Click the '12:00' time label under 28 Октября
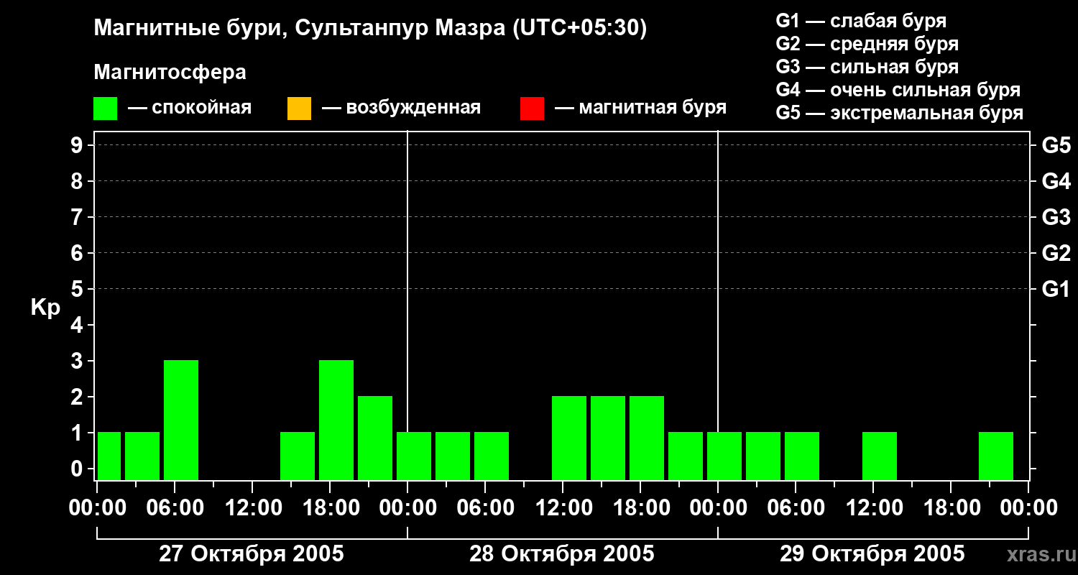Screen dimensions: 1078x575 [563, 508]
